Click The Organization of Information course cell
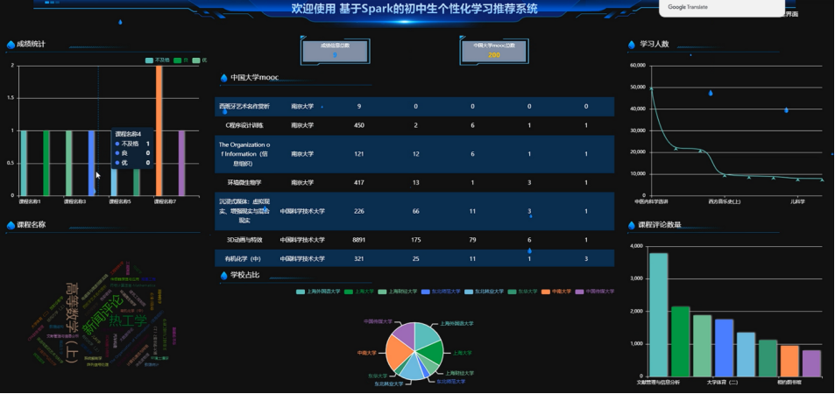 point(244,154)
